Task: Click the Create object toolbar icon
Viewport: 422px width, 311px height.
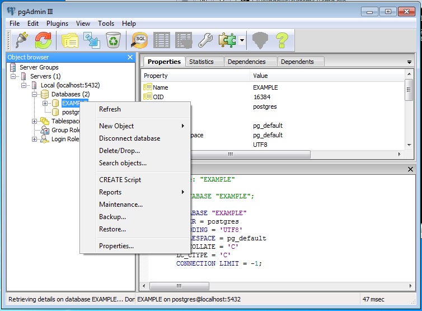Action: 91,40
